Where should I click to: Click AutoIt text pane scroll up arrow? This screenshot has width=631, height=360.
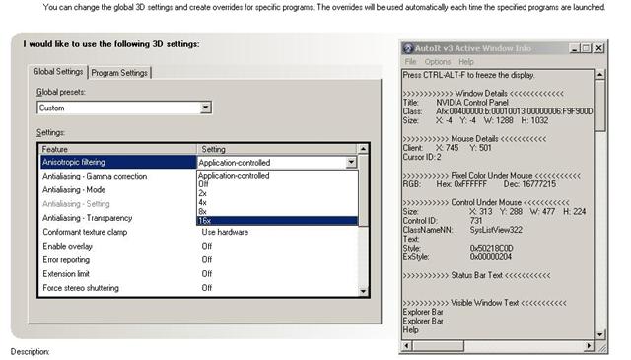pyautogui.click(x=599, y=75)
